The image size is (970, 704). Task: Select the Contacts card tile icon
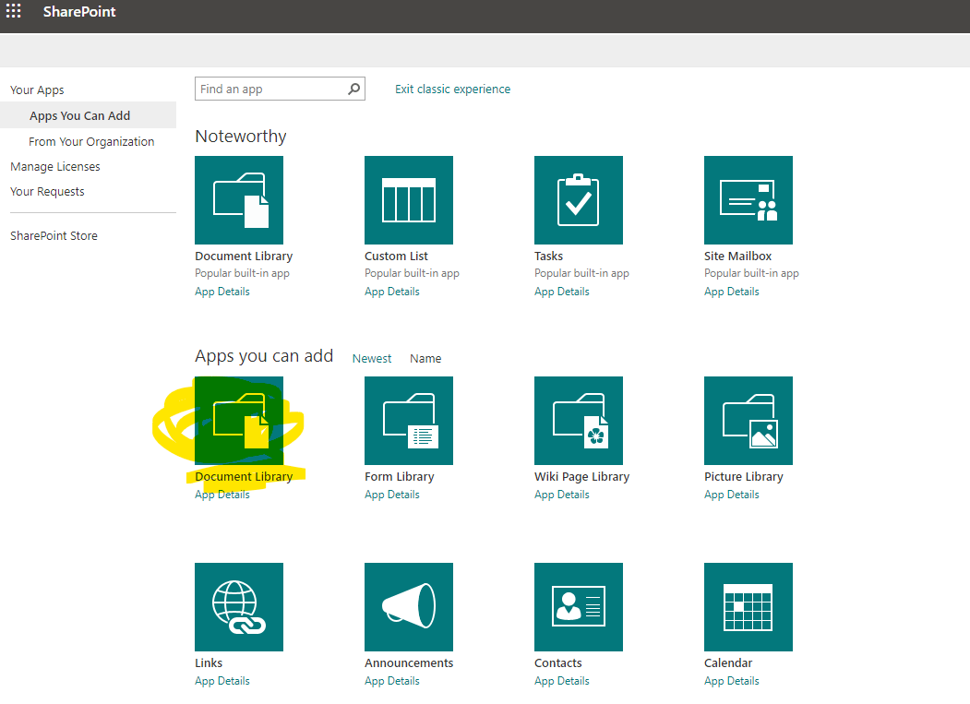coord(579,607)
